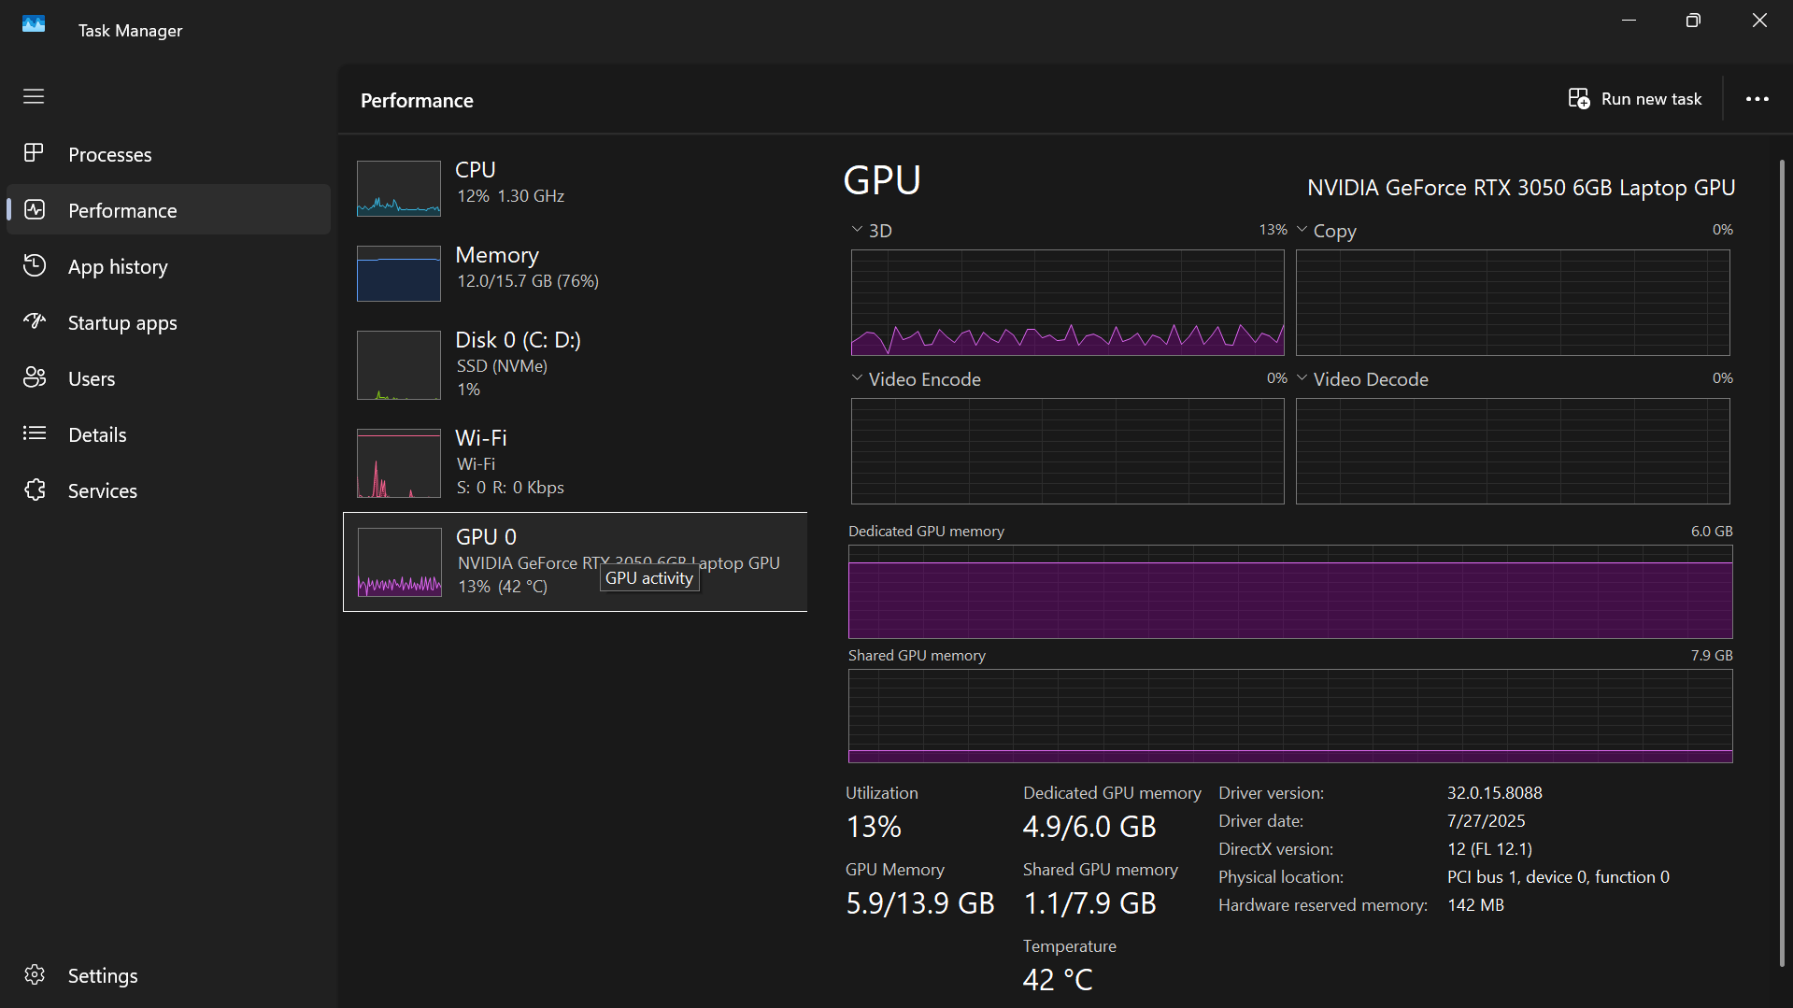Click the Task Manager app icon in title bar
Screen dimensions: 1793x1008
click(x=34, y=24)
